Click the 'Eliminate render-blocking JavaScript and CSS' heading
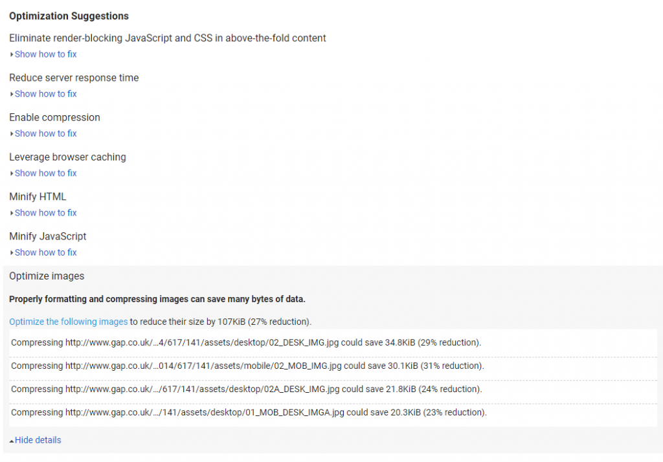The width and height of the screenshot is (663, 462). 167,38
